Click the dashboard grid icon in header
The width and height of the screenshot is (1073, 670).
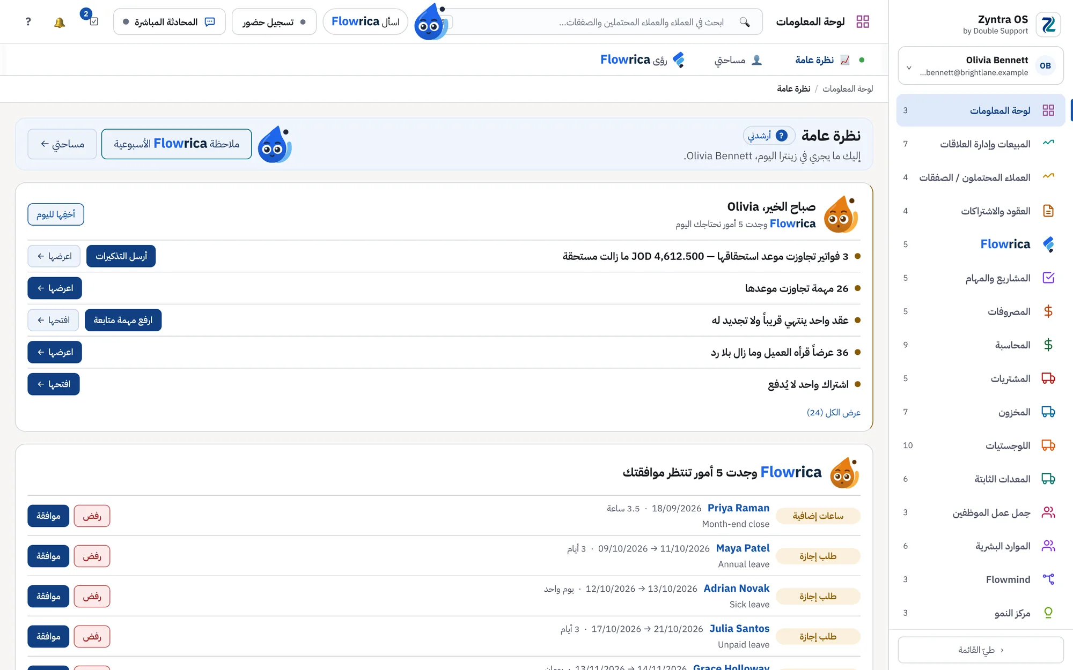click(x=863, y=22)
